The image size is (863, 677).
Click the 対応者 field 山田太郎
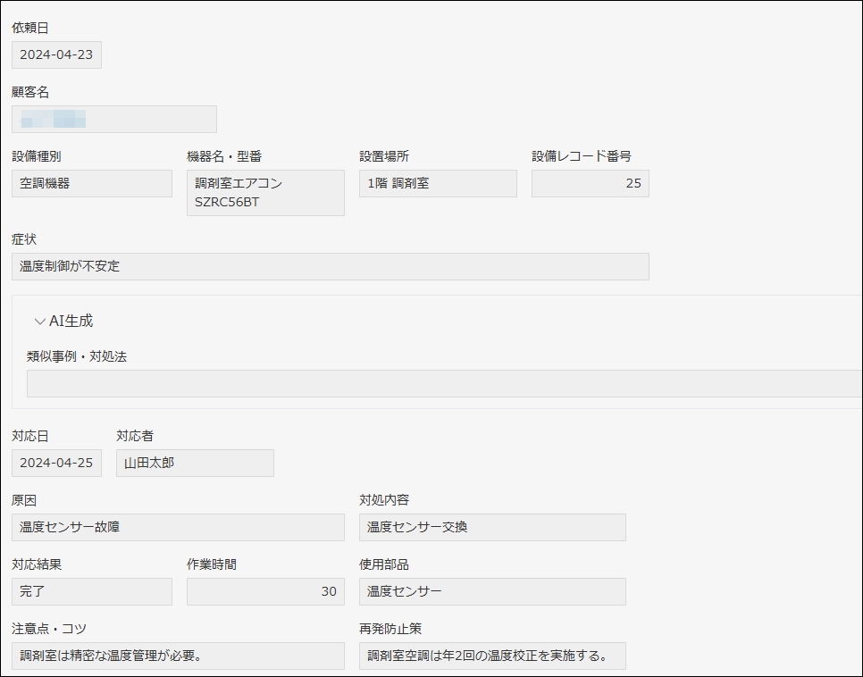[x=195, y=463]
